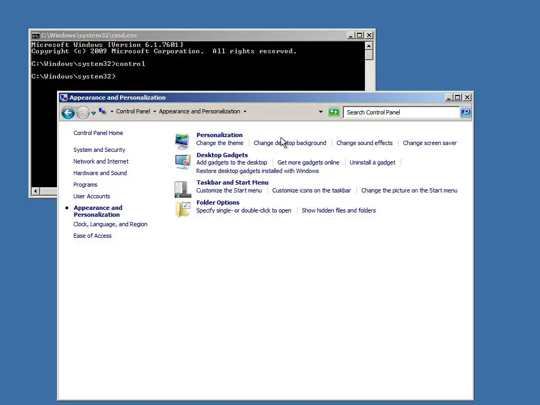
Task: Open the recent pages dropdown arrow
Action: (x=93, y=113)
